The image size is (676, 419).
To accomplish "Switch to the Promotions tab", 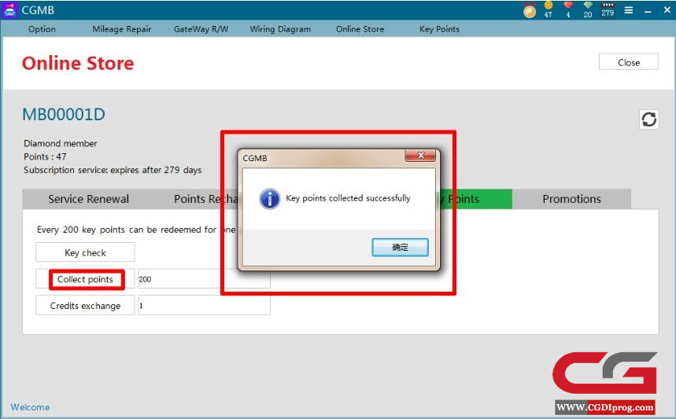I will (x=571, y=199).
